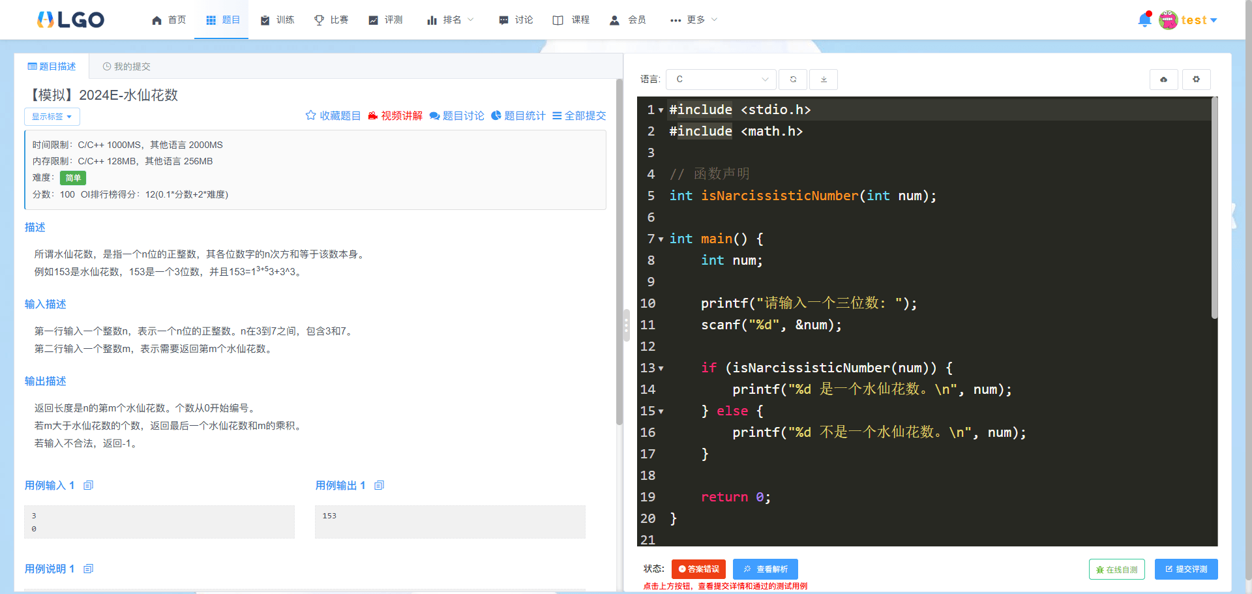1252x594 pixels.
Task: Click the download code icon
Action: [x=824, y=80]
